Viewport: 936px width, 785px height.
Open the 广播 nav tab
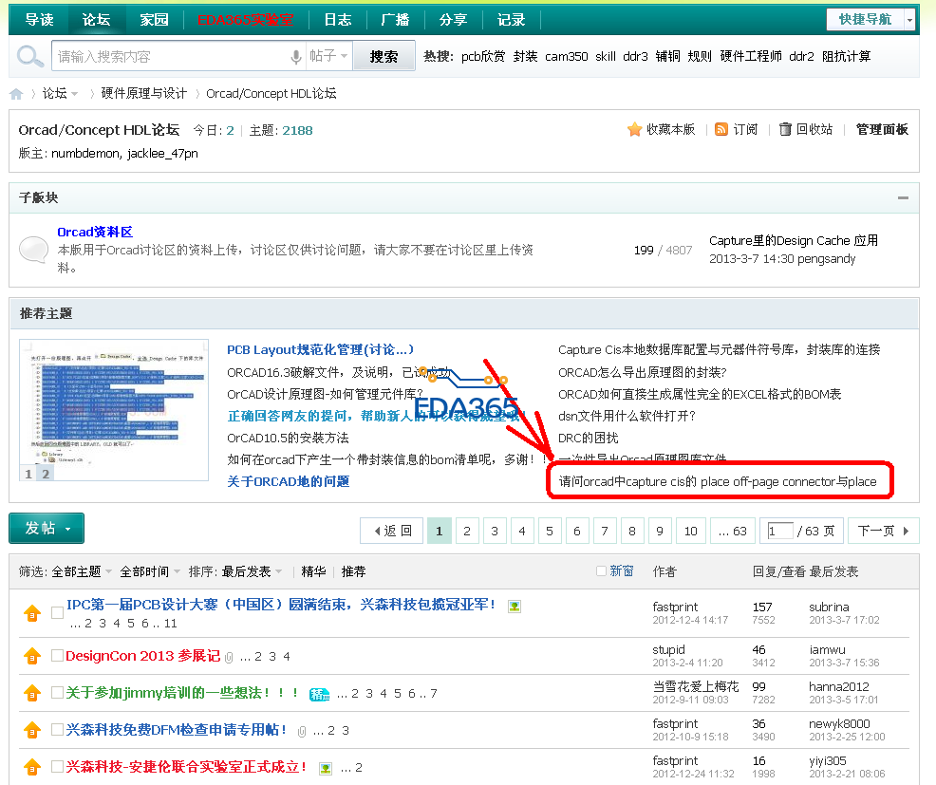[x=395, y=20]
